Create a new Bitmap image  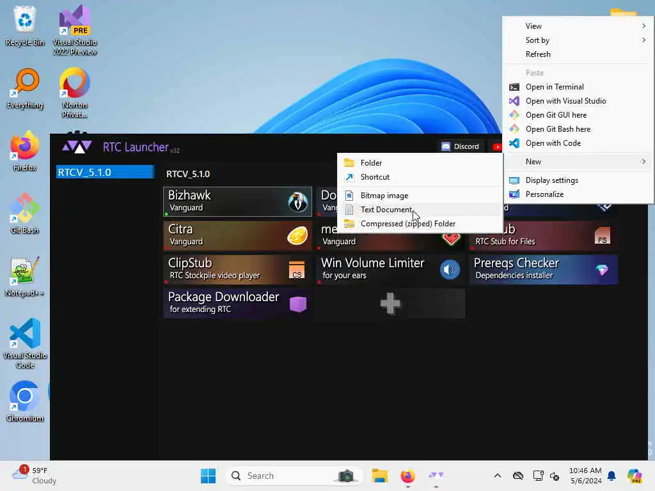point(420,196)
